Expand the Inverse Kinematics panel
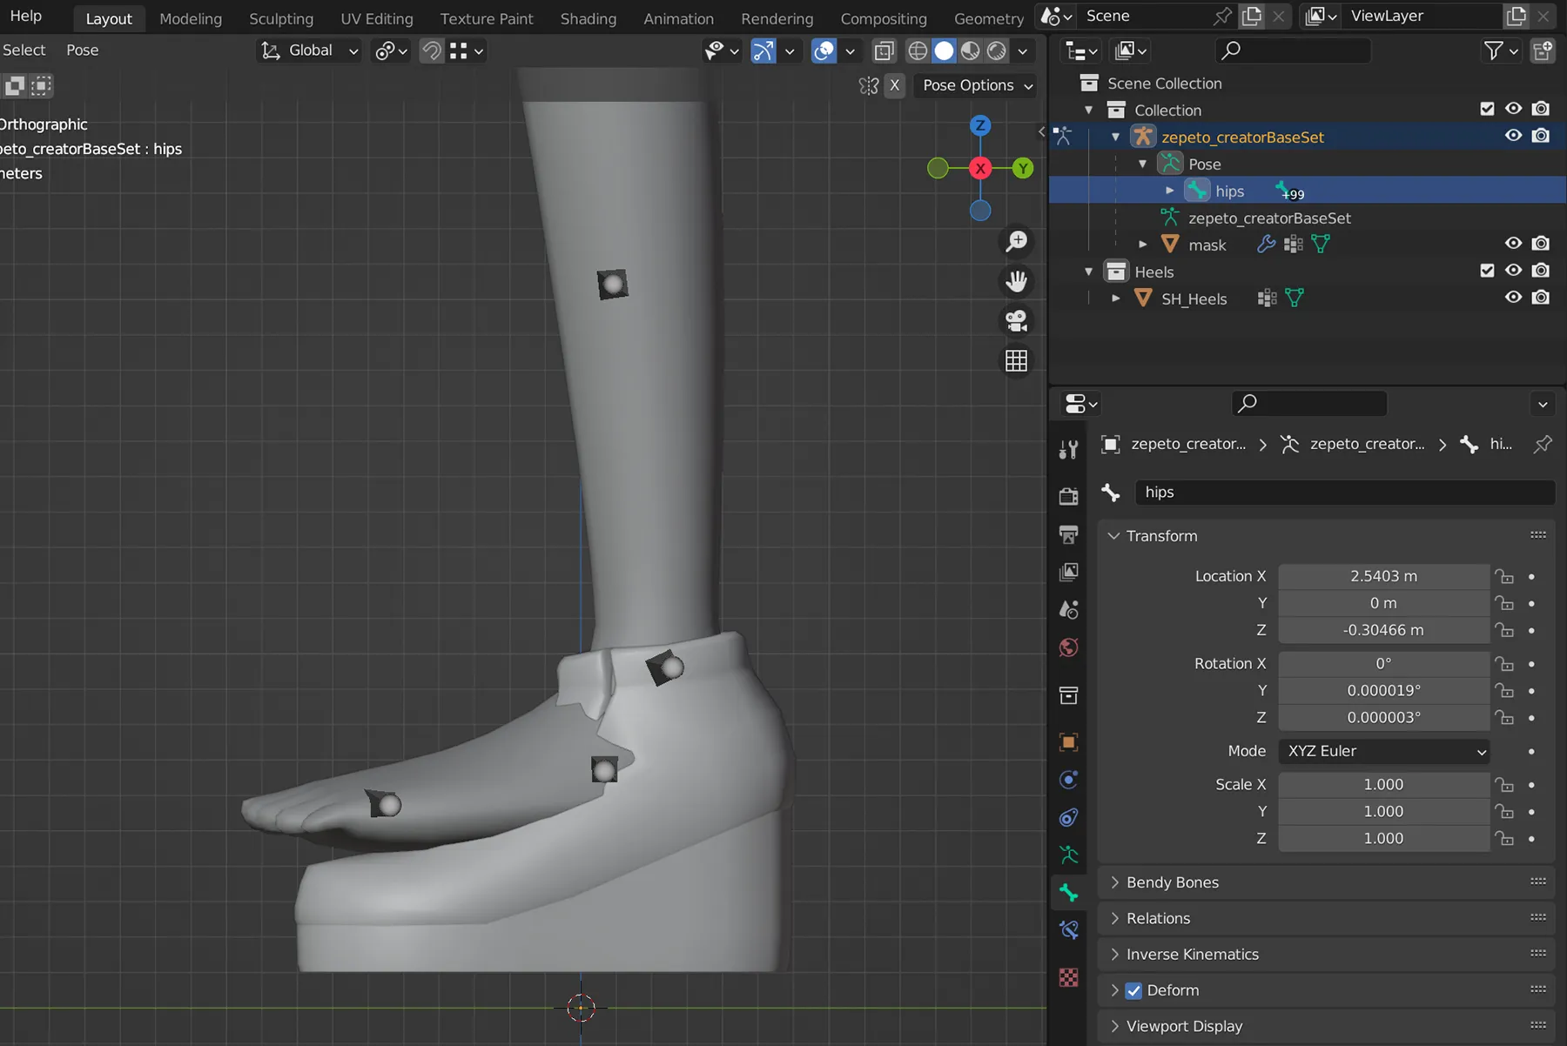 coord(1114,955)
